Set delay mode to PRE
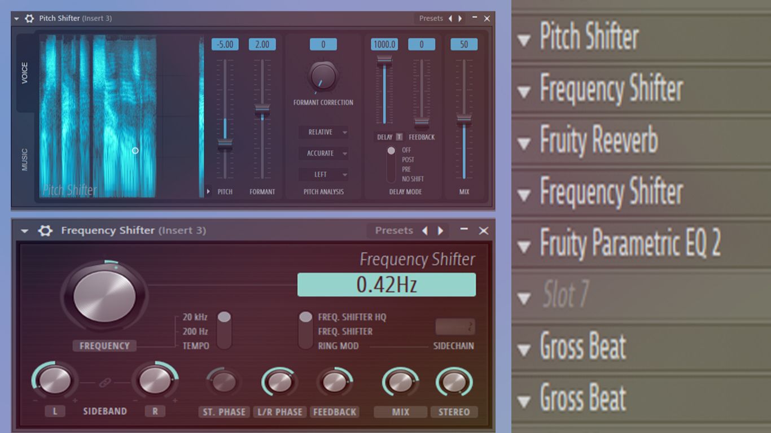 [x=406, y=169]
